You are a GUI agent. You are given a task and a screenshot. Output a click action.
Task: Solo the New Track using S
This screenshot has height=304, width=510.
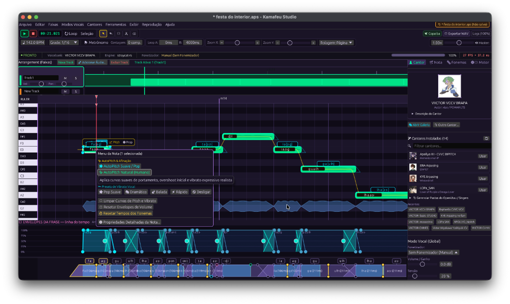point(76,92)
